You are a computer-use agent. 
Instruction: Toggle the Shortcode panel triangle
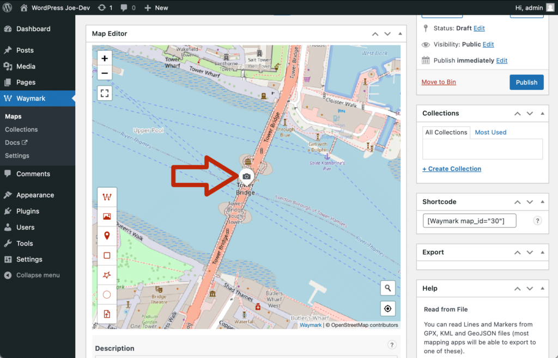542,202
